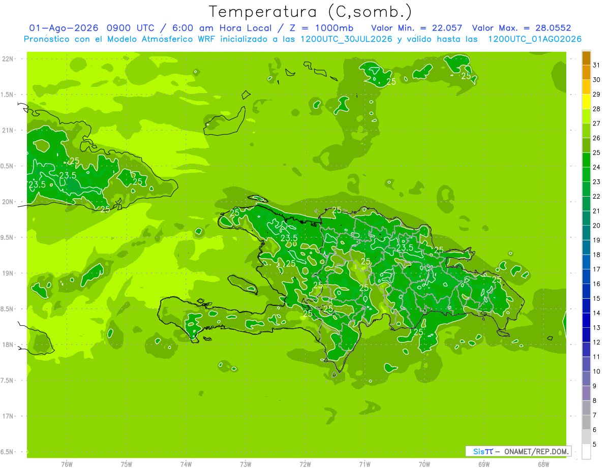610x471 pixels.
Task: Click the "75W" longitude axis label
Action: tap(126, 464)
